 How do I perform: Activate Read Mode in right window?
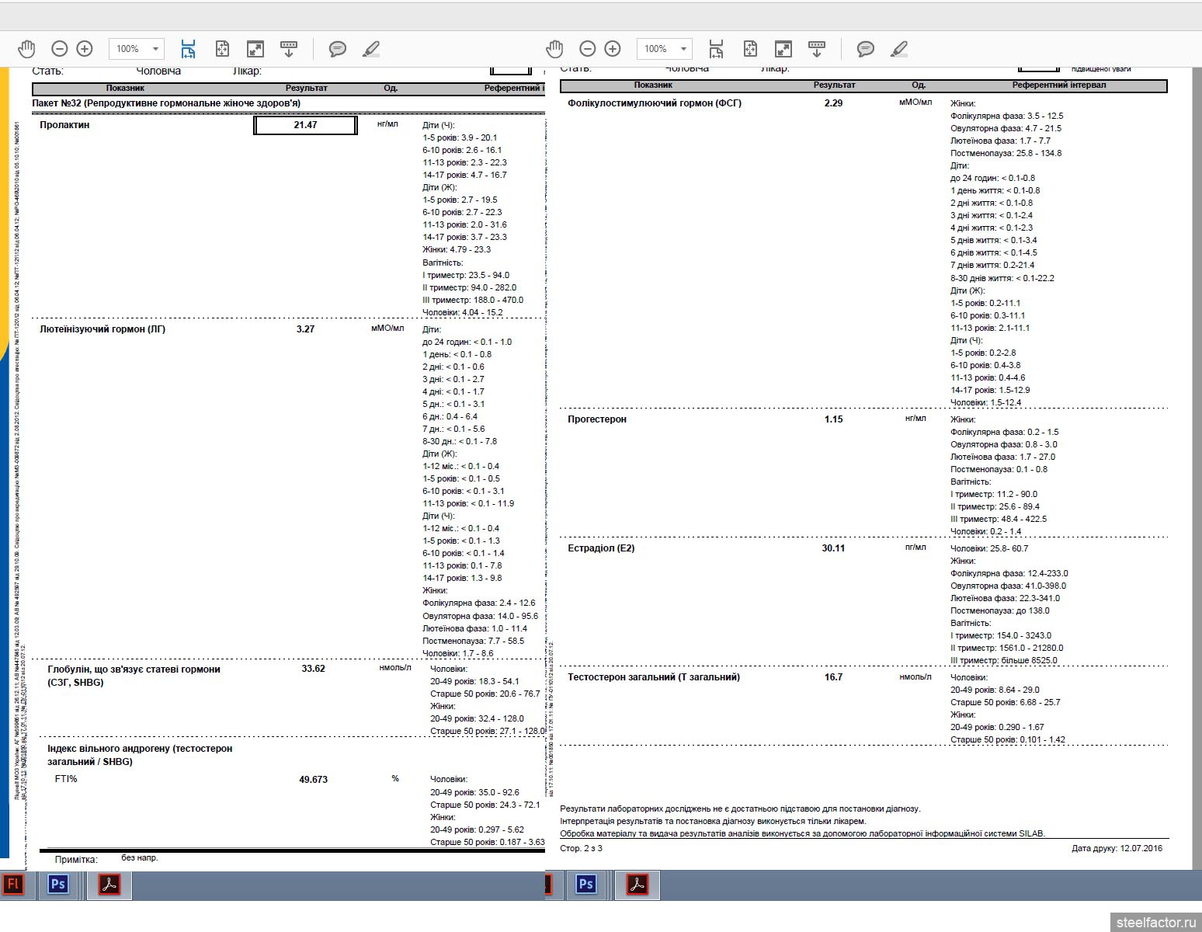817,49
